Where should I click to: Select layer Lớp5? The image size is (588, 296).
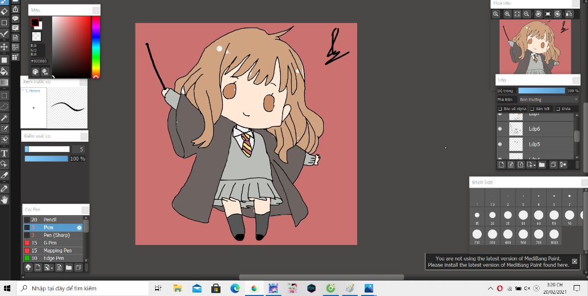tap(535, 144)
